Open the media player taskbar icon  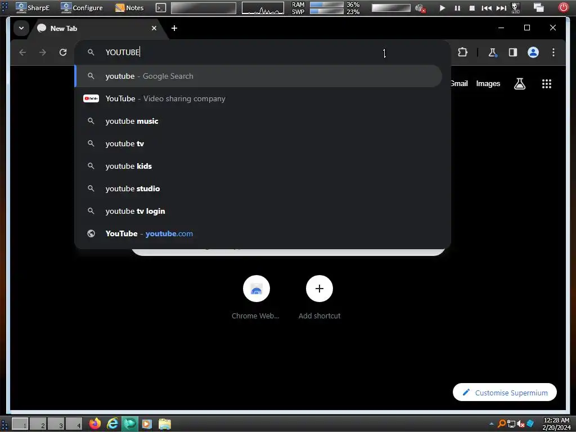(147, 424)
